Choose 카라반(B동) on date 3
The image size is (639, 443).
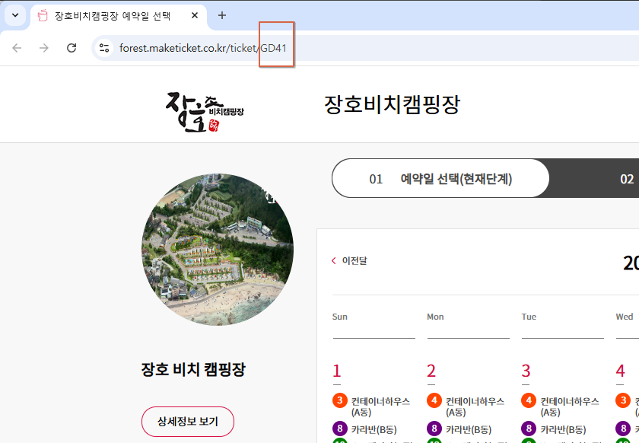click(563, 429)
